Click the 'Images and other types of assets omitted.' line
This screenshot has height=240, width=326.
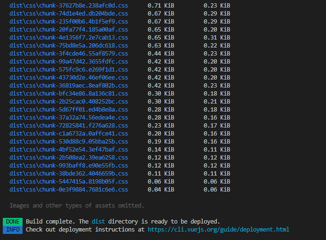tap(77, 206)
